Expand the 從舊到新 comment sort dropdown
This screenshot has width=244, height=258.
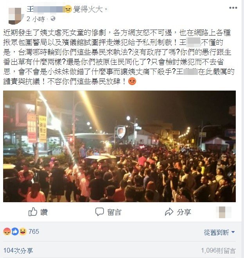[x=219, y=232]
